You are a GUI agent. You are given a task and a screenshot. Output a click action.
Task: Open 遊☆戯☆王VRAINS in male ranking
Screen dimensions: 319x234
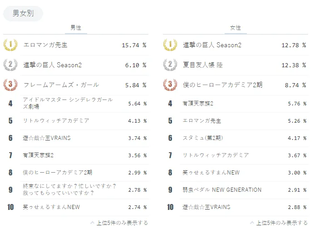47,138
